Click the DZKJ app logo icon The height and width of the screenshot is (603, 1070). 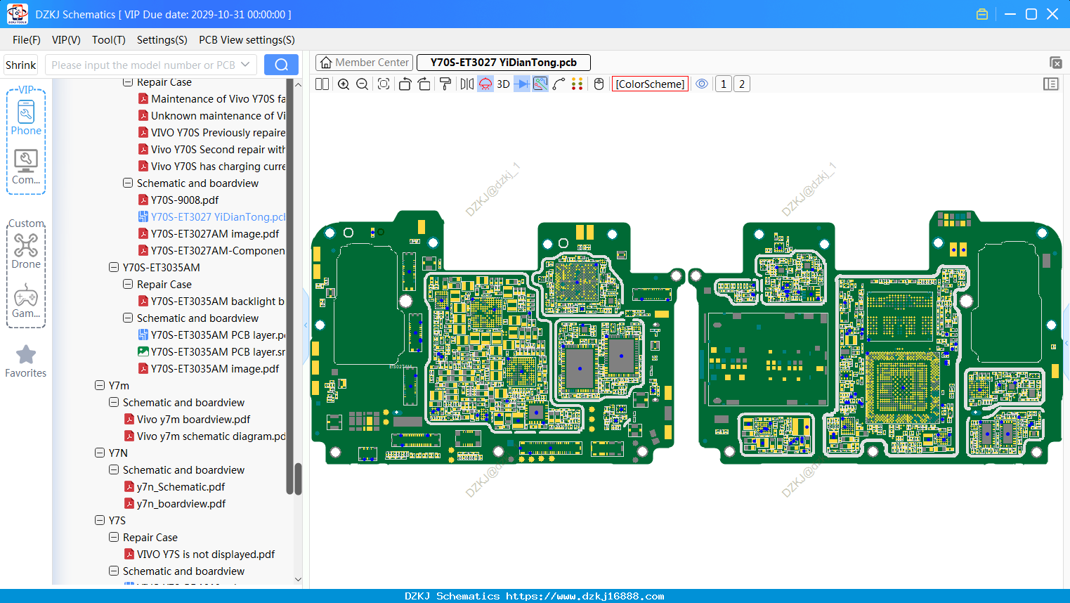[x=17, y=14]
